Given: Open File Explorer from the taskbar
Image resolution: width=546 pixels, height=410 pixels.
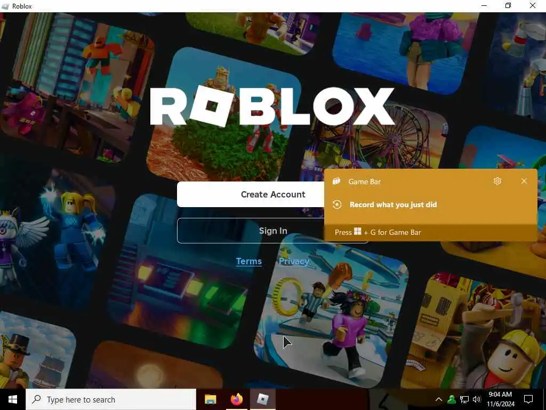Looking at the screenshot, I should click(210, 399).
